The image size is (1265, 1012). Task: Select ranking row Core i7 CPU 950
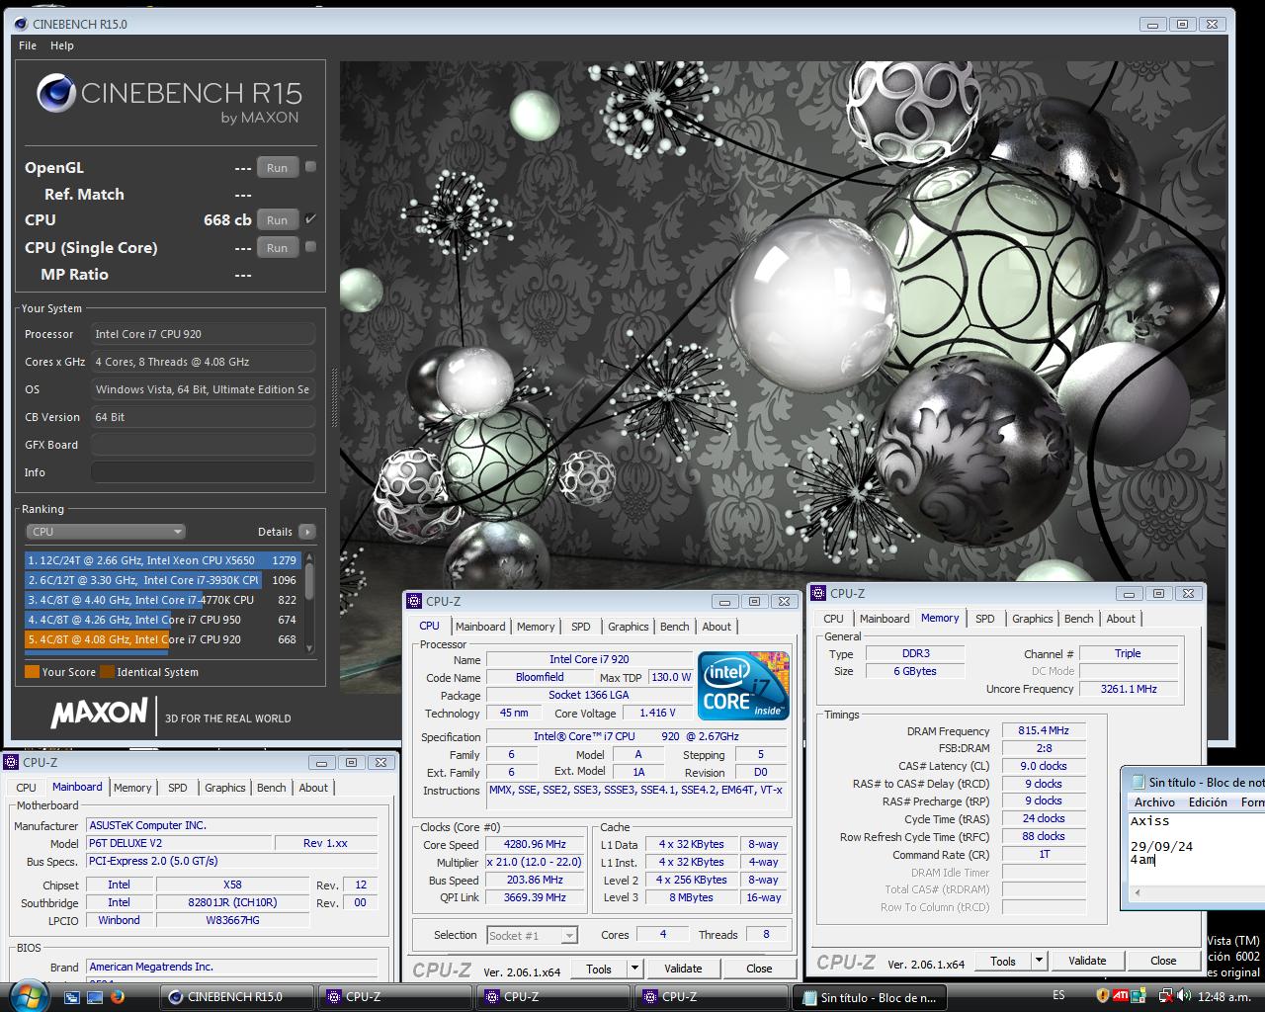tap(162, 620)
